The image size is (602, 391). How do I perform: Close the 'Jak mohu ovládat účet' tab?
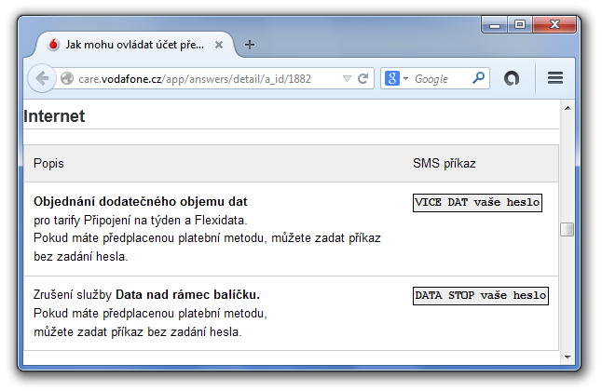(x=219, y=45)
